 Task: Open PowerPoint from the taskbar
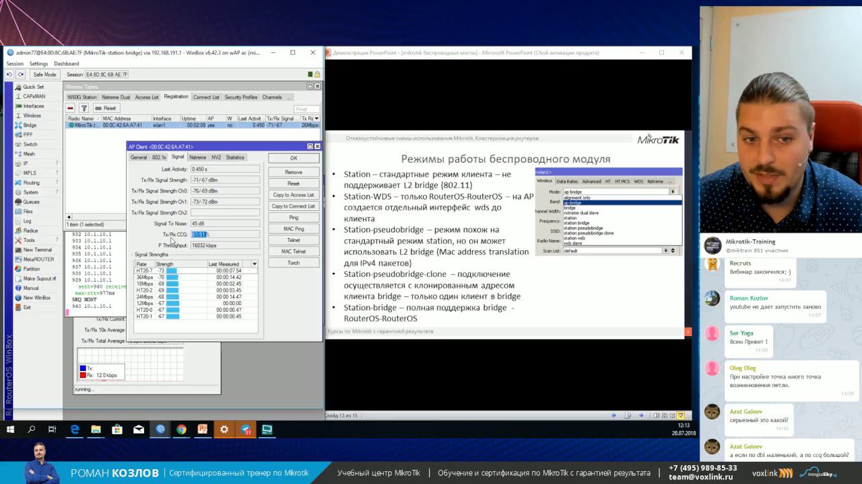point(203,429)
